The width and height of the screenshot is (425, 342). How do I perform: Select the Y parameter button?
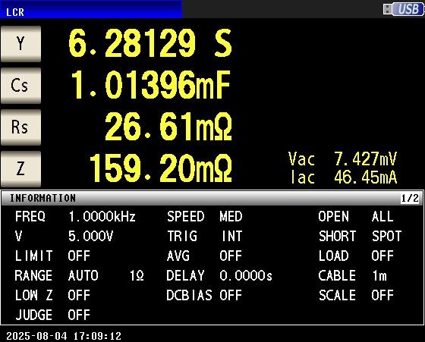coord(21,44)
